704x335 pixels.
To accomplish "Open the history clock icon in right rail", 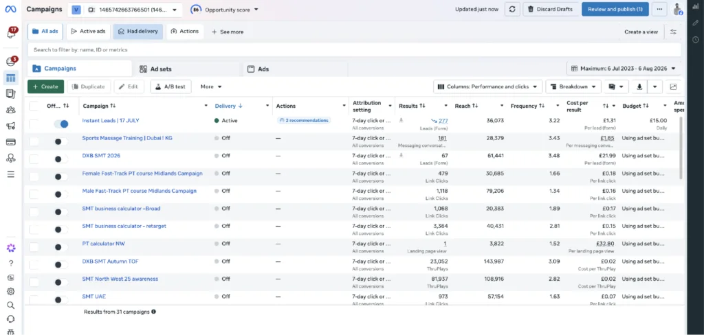I will coord(696,40).
